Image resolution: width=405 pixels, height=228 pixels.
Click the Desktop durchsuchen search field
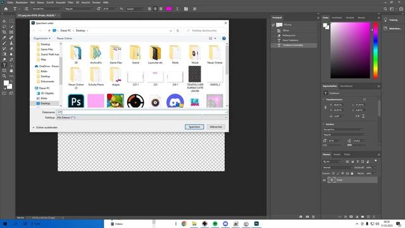point(205,30)
